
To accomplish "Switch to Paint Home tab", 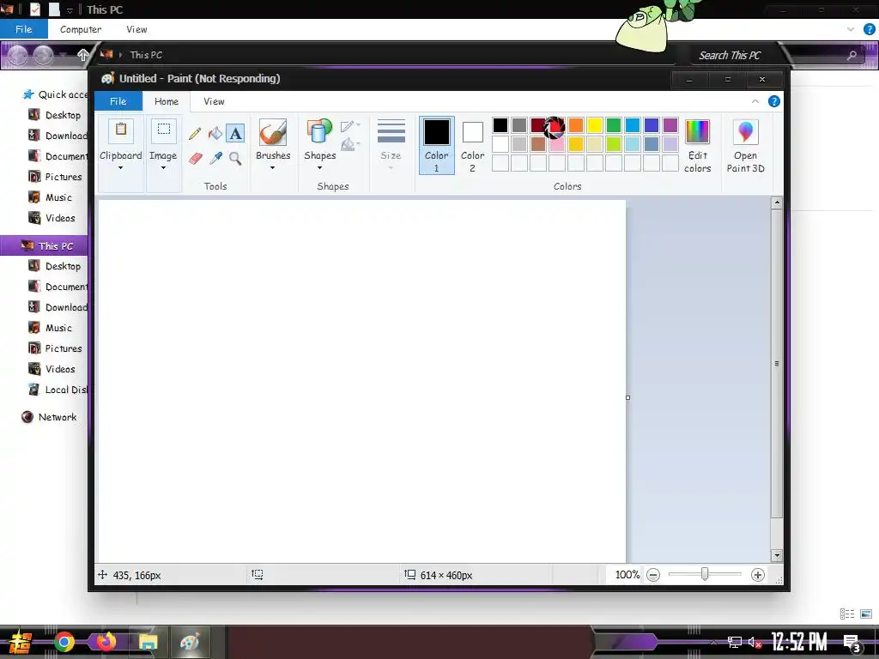I will 167,101.
